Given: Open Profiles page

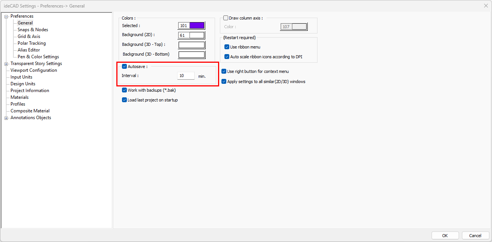Looking at the screenshot, I should pos(18,104).
